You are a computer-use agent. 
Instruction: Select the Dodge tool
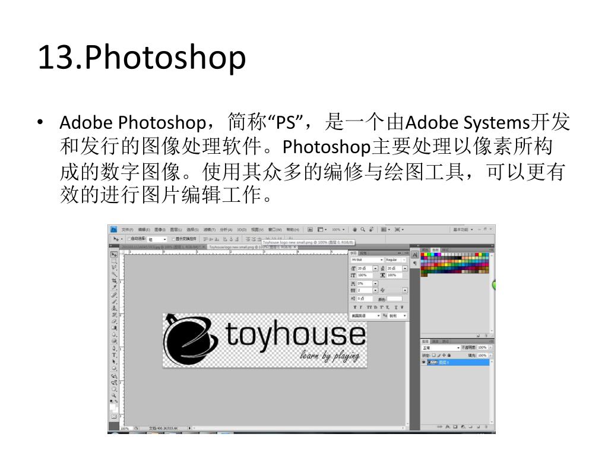point(114,341)
